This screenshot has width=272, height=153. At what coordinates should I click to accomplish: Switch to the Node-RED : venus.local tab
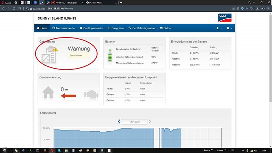(x=66, y=3)
